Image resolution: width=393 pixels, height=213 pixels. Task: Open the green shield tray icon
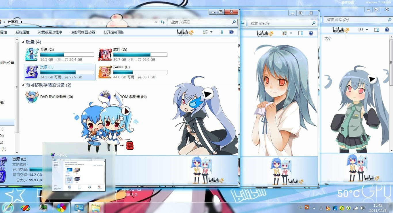tap(348, 208)
